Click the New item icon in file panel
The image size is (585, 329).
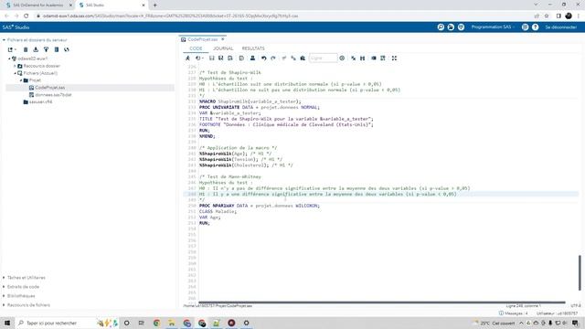(x=12, y=49)
